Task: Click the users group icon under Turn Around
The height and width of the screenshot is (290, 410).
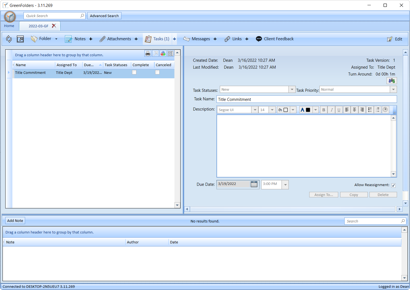Action: [x=392, y=81]
